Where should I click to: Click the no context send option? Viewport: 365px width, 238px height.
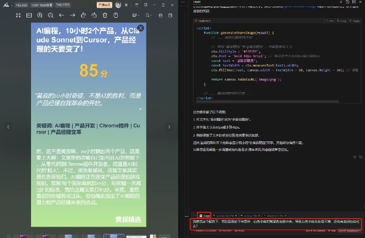315,231
